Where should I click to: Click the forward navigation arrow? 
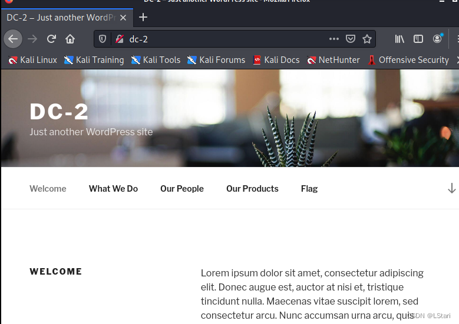pyautogui.click(x=32, y=39)
